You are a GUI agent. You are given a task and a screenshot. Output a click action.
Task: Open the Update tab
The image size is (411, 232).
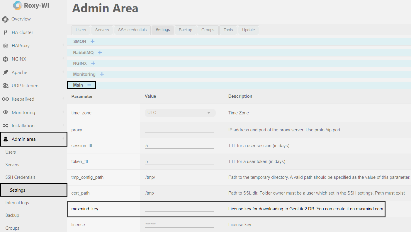[x=248, y=30]
